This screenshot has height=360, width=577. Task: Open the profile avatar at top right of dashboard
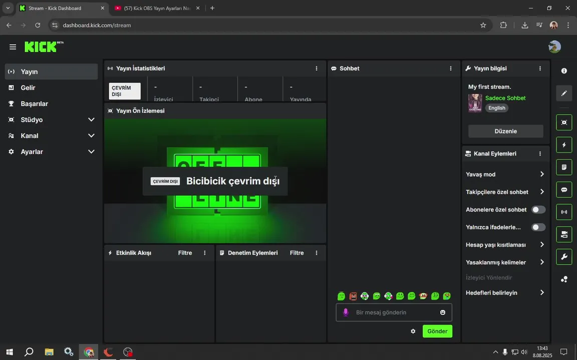tap(554, 46)
